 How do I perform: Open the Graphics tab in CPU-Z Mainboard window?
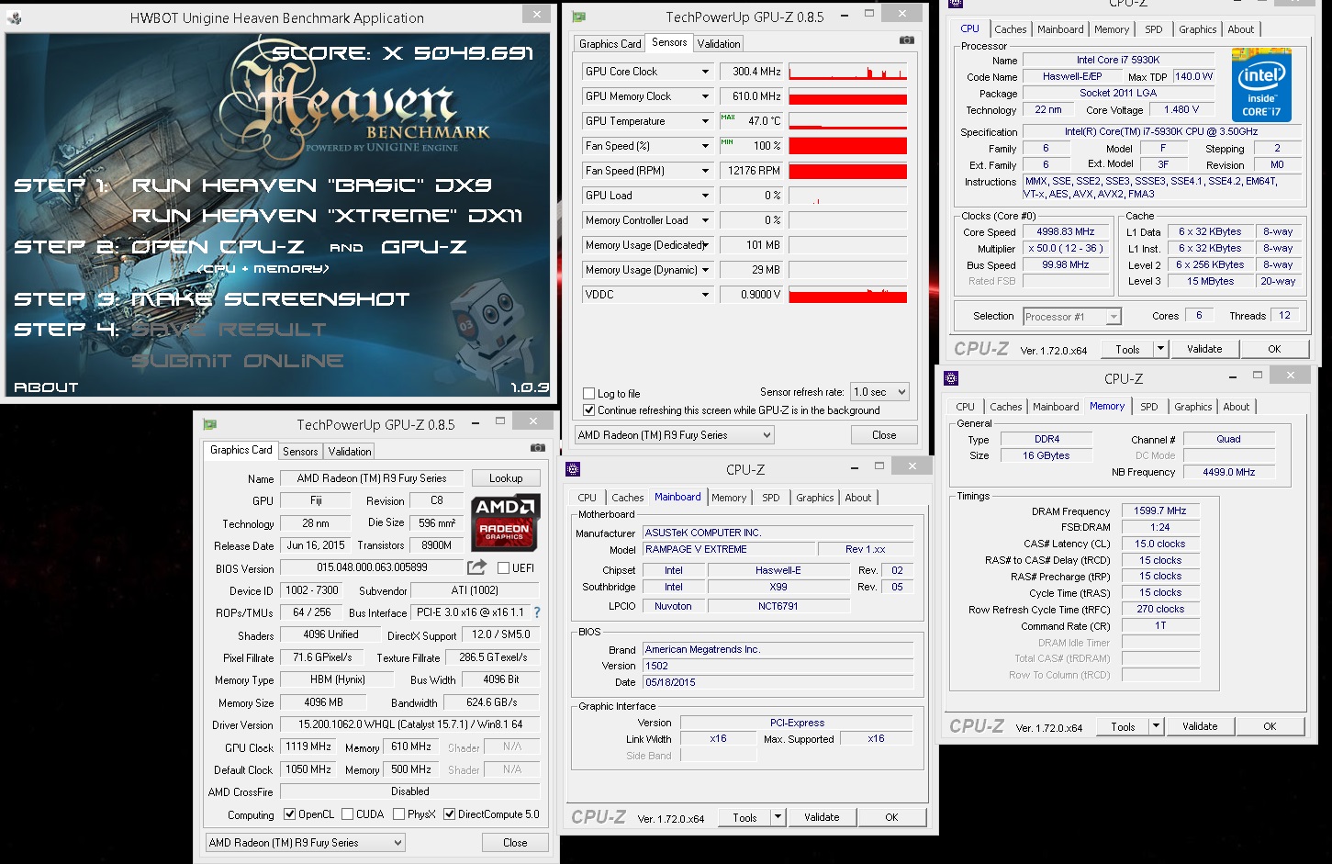815,498
